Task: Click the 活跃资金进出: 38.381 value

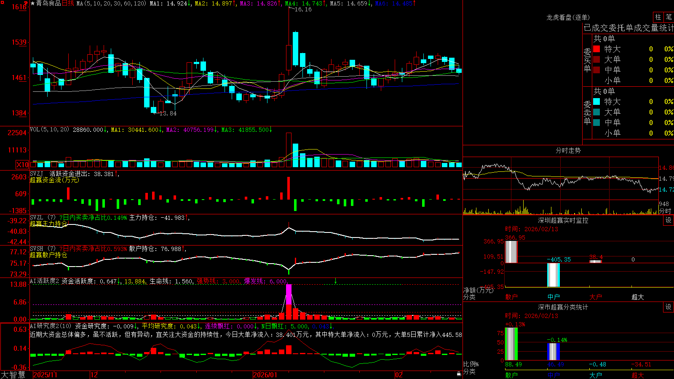Action: [83, 173]
